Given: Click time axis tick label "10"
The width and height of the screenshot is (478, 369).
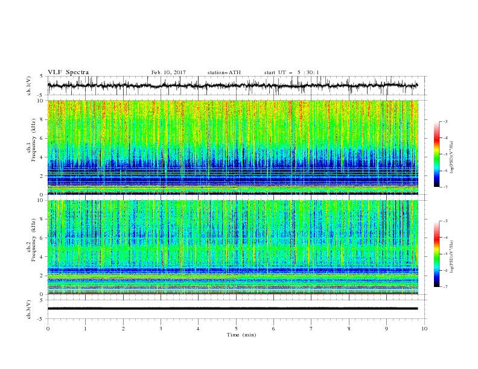Looking at the screenshot, I should point(424,329).
